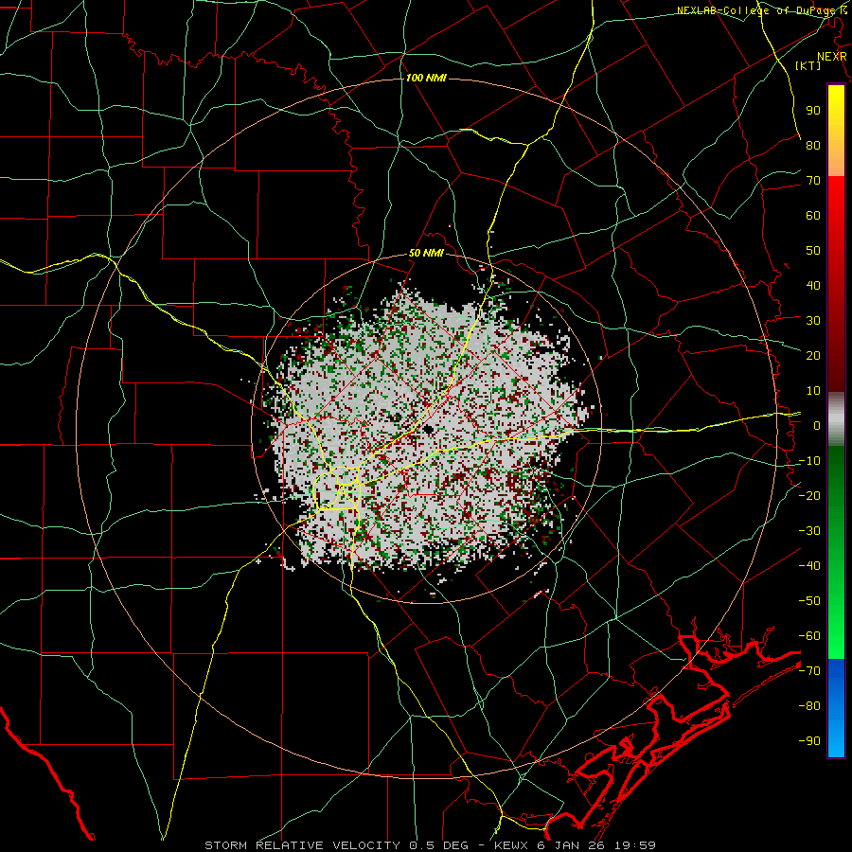Image resolution: width=852 pixels, height=852 pixels.
Task: Click the 70 value on the velocity scale
Action: [x=813, y=181]
